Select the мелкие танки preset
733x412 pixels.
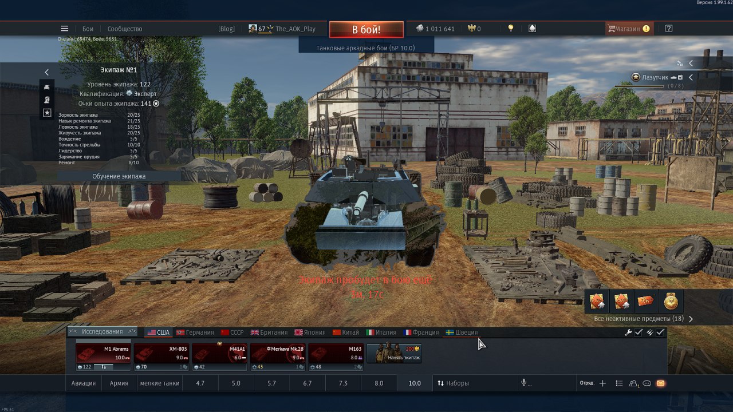click(160, 383)
